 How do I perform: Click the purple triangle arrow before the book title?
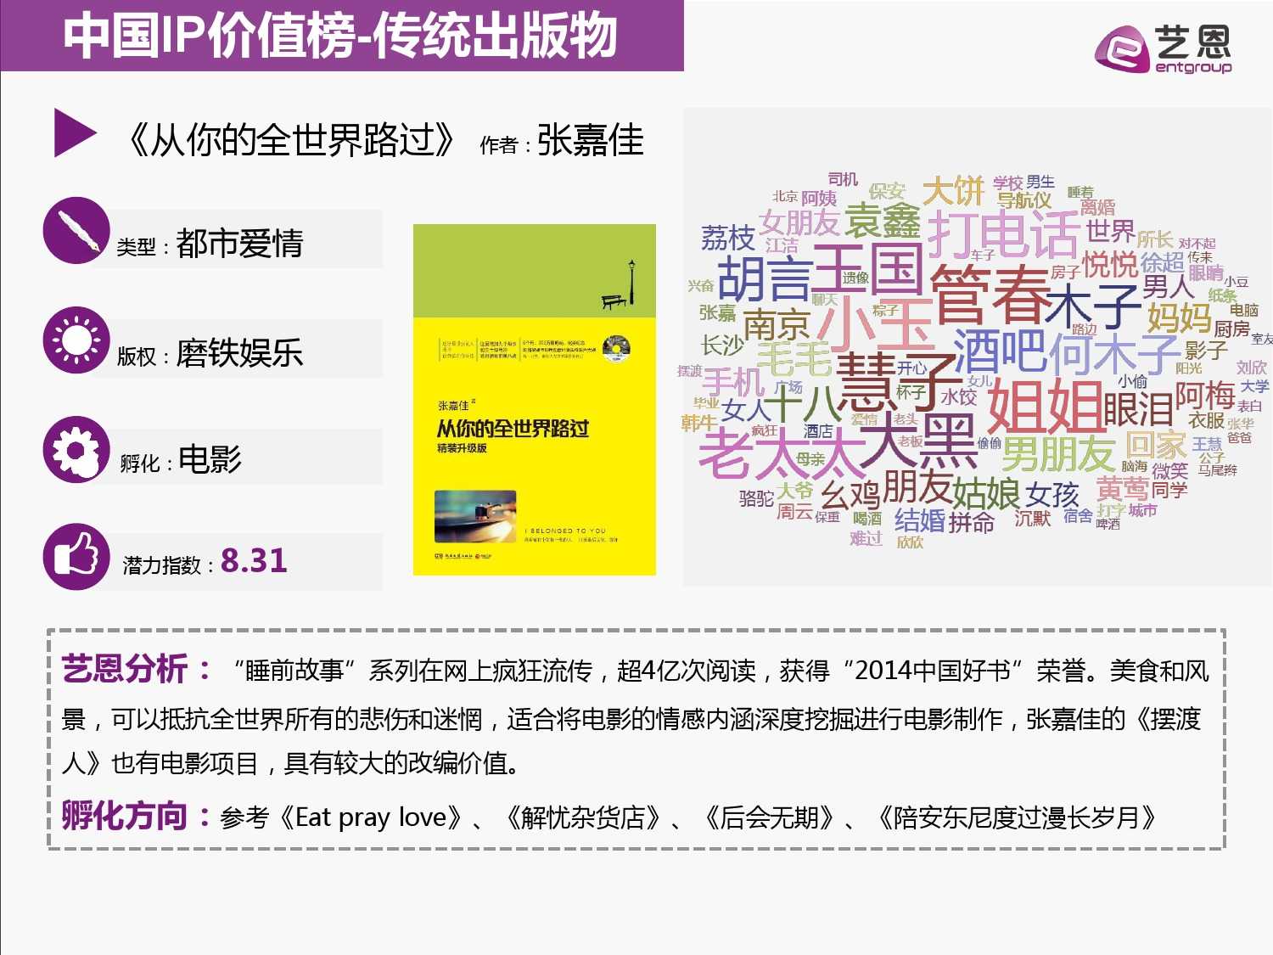tap(75, 133)
